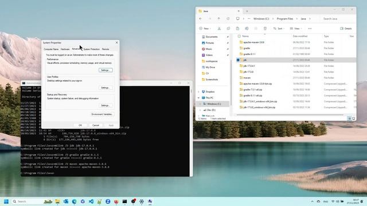Open the Details pane in Explorer

pyautogui.click(x=346, y=29)
